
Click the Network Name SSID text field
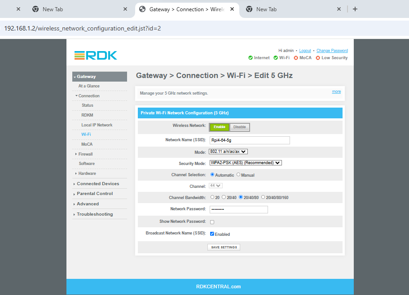point(250,140)
